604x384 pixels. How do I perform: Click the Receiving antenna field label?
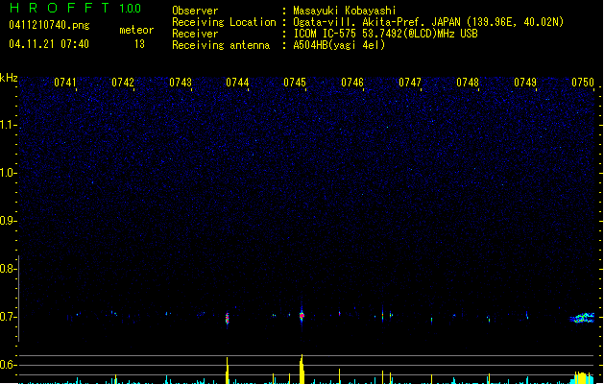tap(221, 45)
